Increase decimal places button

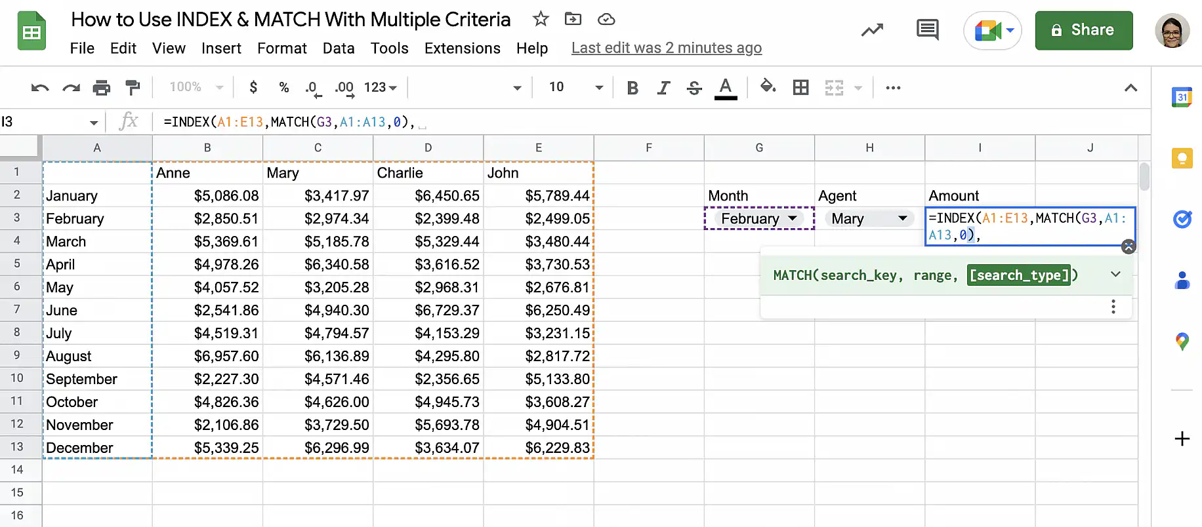click(344, 88)
